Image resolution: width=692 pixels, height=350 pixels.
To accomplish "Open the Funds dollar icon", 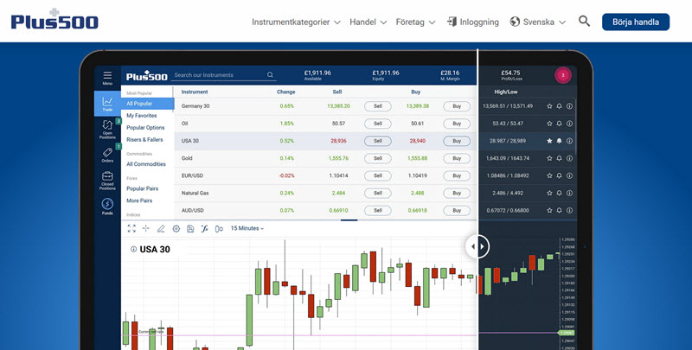I will tap(107, 206).
